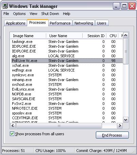This screenshot has height=155, width=137.
Task: Click the vertical scrollbar up arrow
Action: coord(126,35)
